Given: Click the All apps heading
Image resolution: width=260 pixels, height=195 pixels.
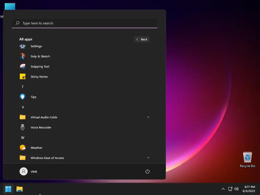Looking at the screenshot, I should click(x=26, y=39).
